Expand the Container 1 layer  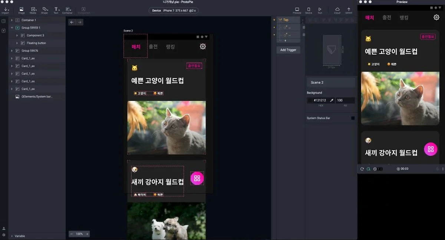point(12,20)
